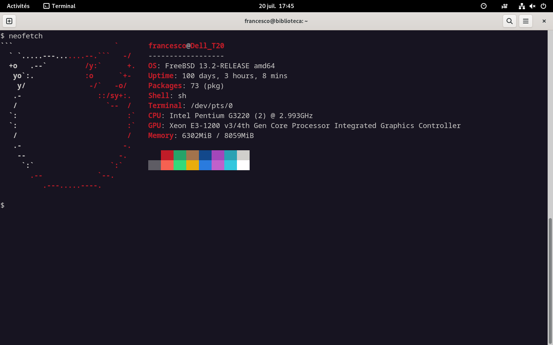Click the francesco@Dell_T20 neofetch heading
The image size is (553, 345).
186,46
